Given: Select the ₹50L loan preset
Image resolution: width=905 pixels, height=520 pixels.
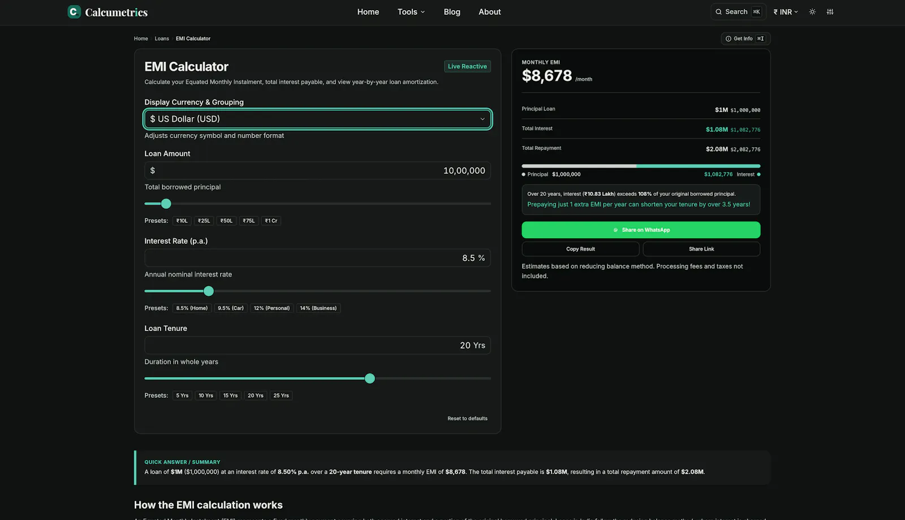Looking at the screenshot, I should pos(226,221).
